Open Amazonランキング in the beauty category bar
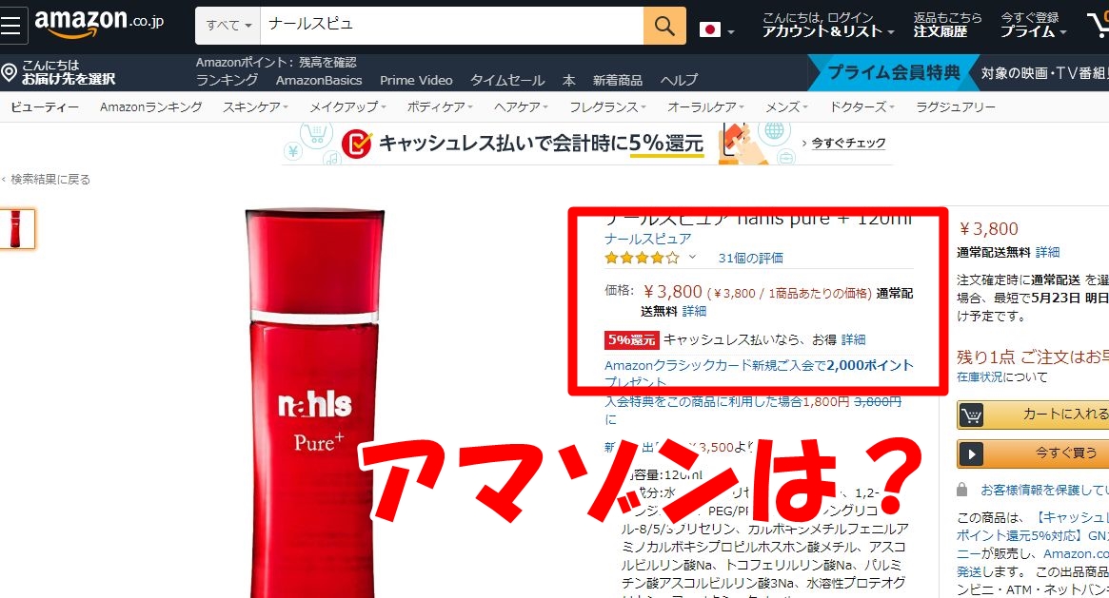Viewport: 1109px width, 598px height. point(150,107)
